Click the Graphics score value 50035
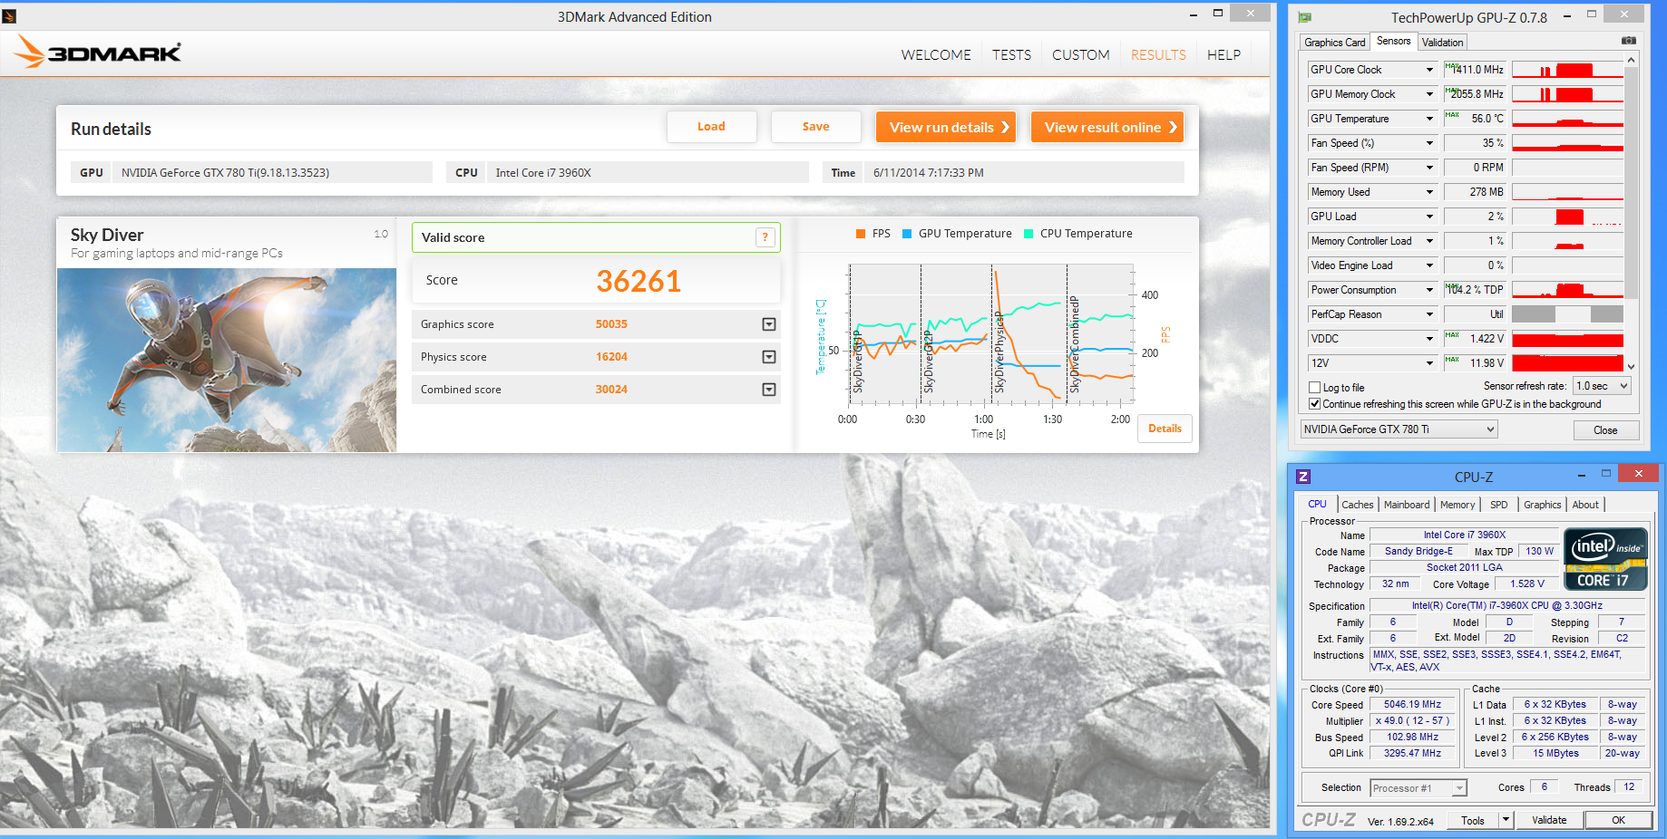Viewport: 1667px width, 839px height. pos(611,324)
